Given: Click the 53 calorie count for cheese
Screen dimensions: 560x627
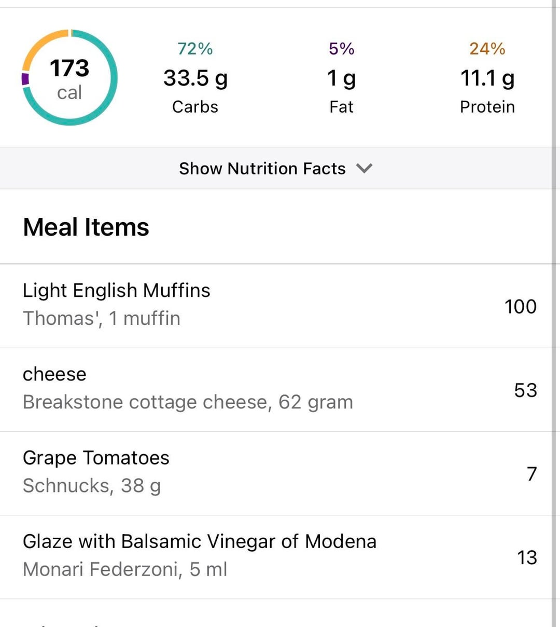Looking at the screenshot, I should click(525, 390).
